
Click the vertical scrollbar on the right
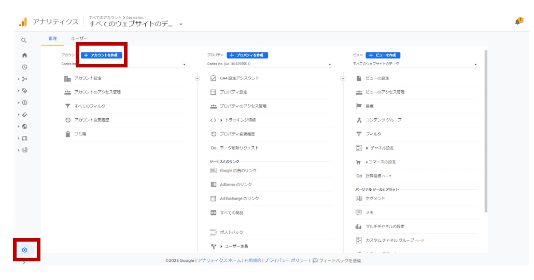486,132
